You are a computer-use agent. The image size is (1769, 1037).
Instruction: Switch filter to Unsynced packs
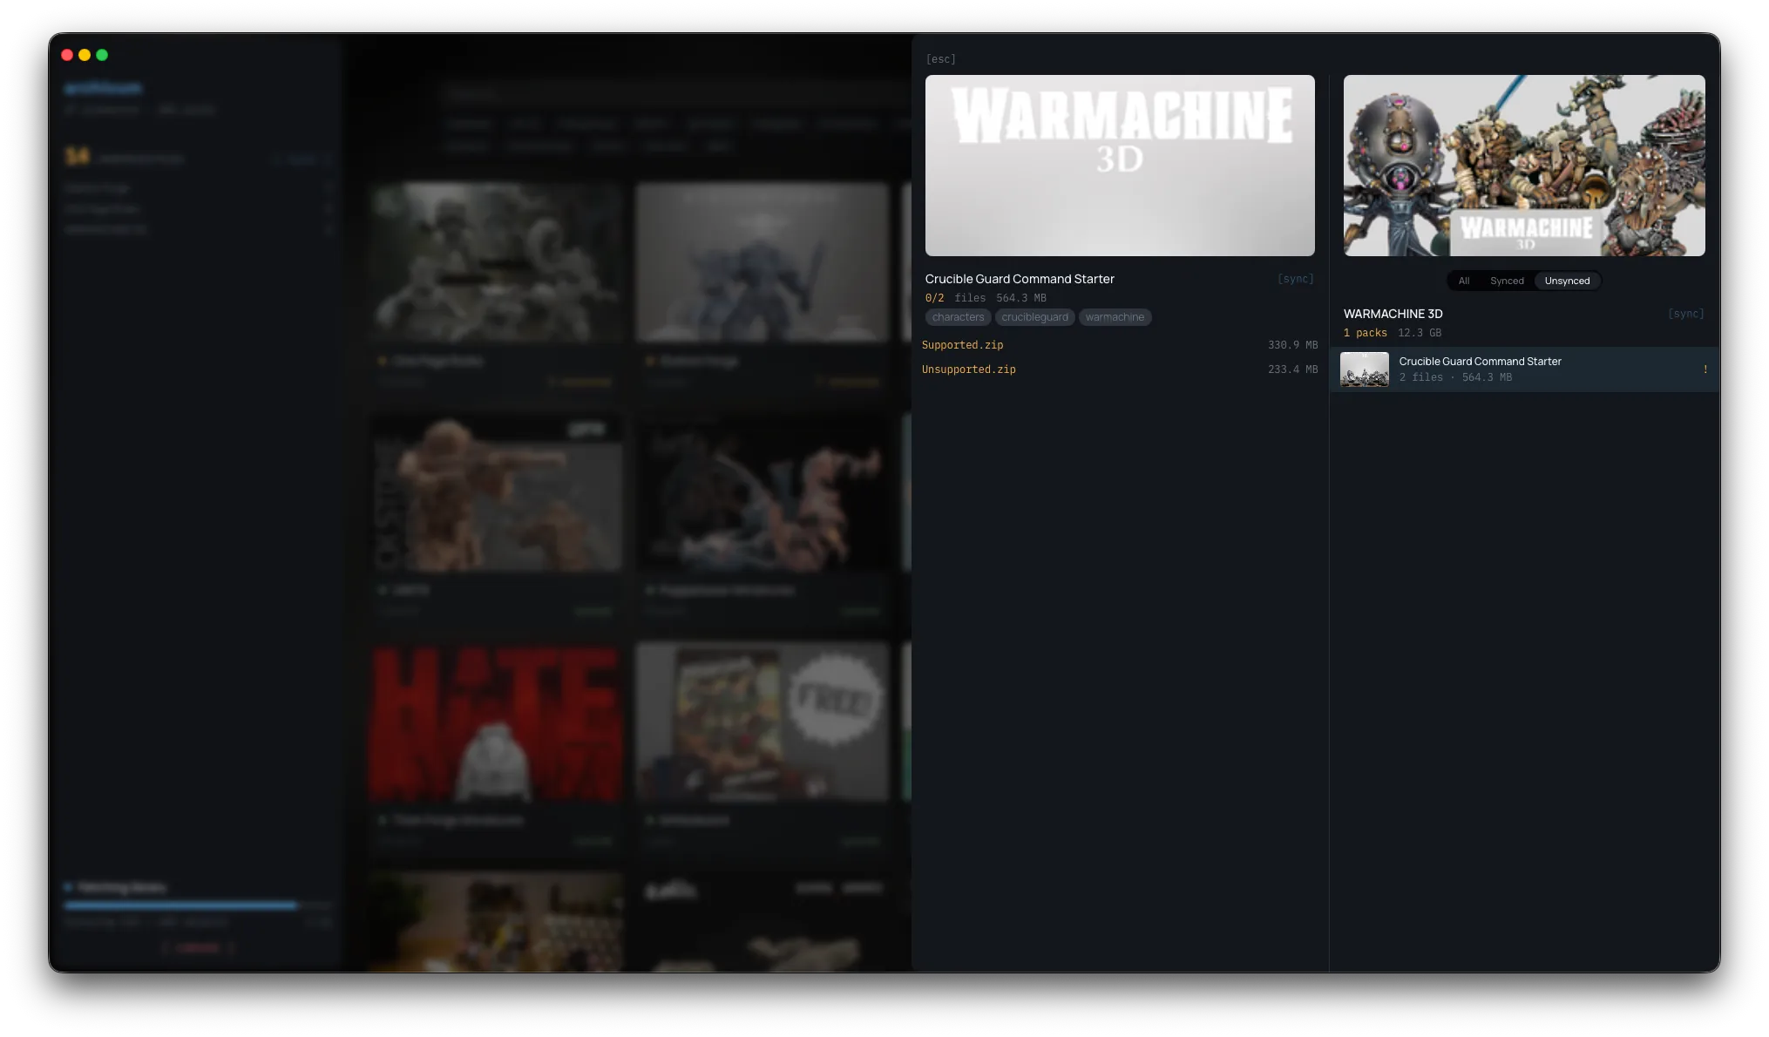(1567, 281)
